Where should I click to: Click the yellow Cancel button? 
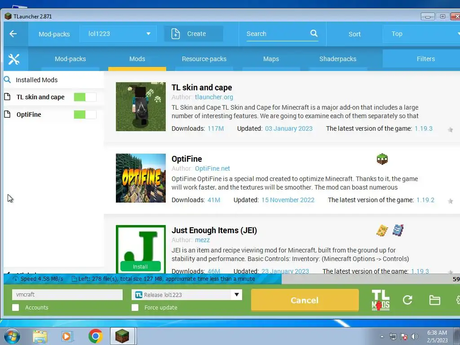click(x=305, y=300)
